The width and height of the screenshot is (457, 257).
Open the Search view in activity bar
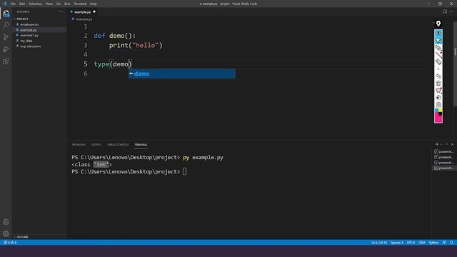tap(6, 26)
